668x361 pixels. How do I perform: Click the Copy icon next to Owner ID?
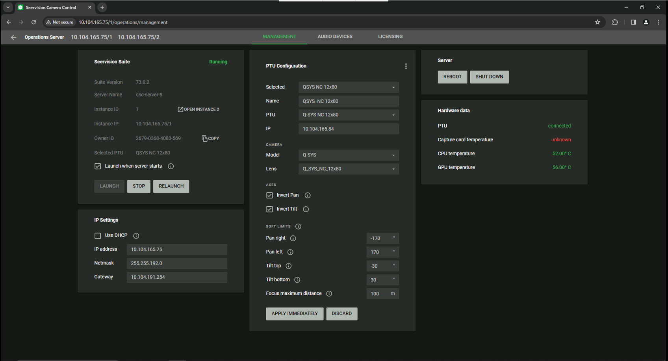(204, 139)
